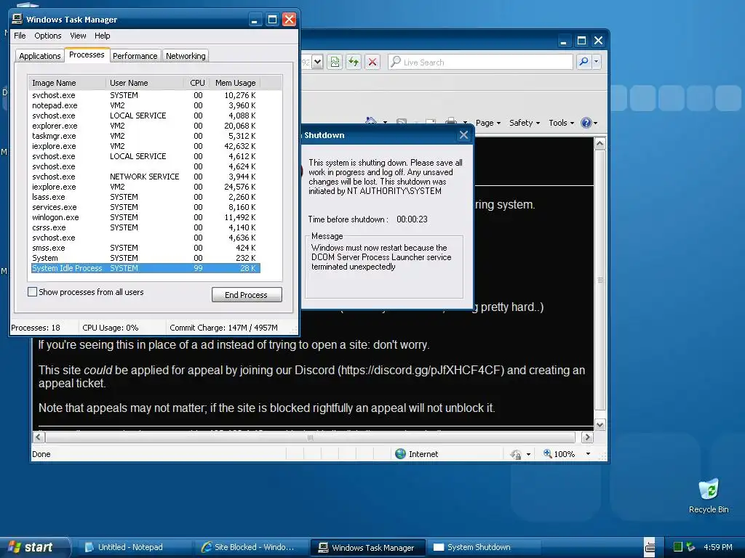
Task: Open the Page dropdown menu
Action: click(488, 123)
